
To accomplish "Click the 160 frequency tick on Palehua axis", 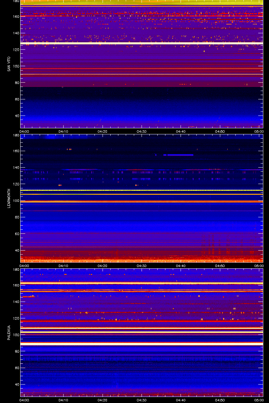I will 16,285.
